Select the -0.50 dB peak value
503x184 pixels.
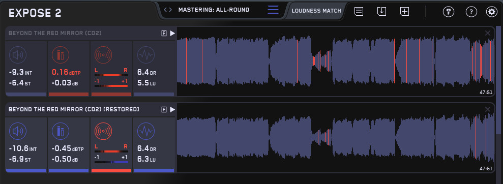coord(65,160)
